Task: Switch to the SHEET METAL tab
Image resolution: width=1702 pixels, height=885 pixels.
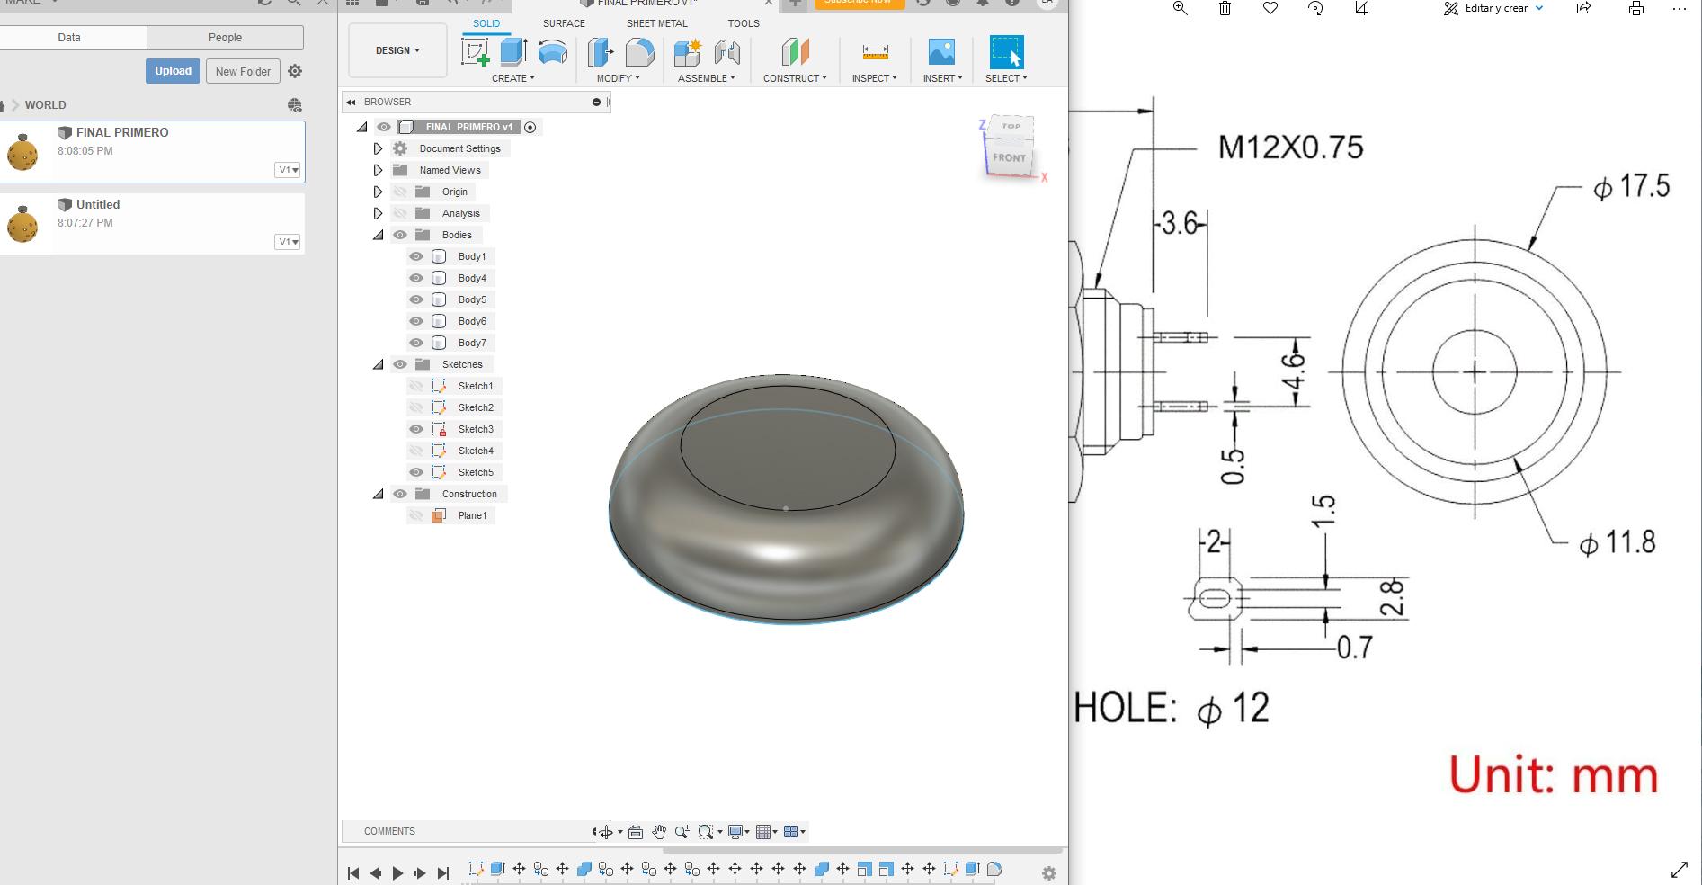Action: [x=656, y=23]
